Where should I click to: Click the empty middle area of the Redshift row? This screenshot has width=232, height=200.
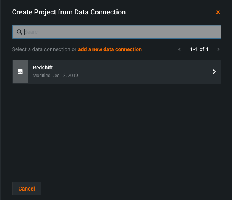click(x=145, y=72)
